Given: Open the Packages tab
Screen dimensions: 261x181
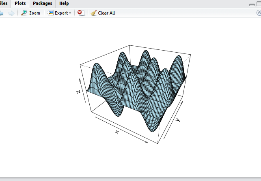Looking at the screenshot, I should click(x=43, y=3).
